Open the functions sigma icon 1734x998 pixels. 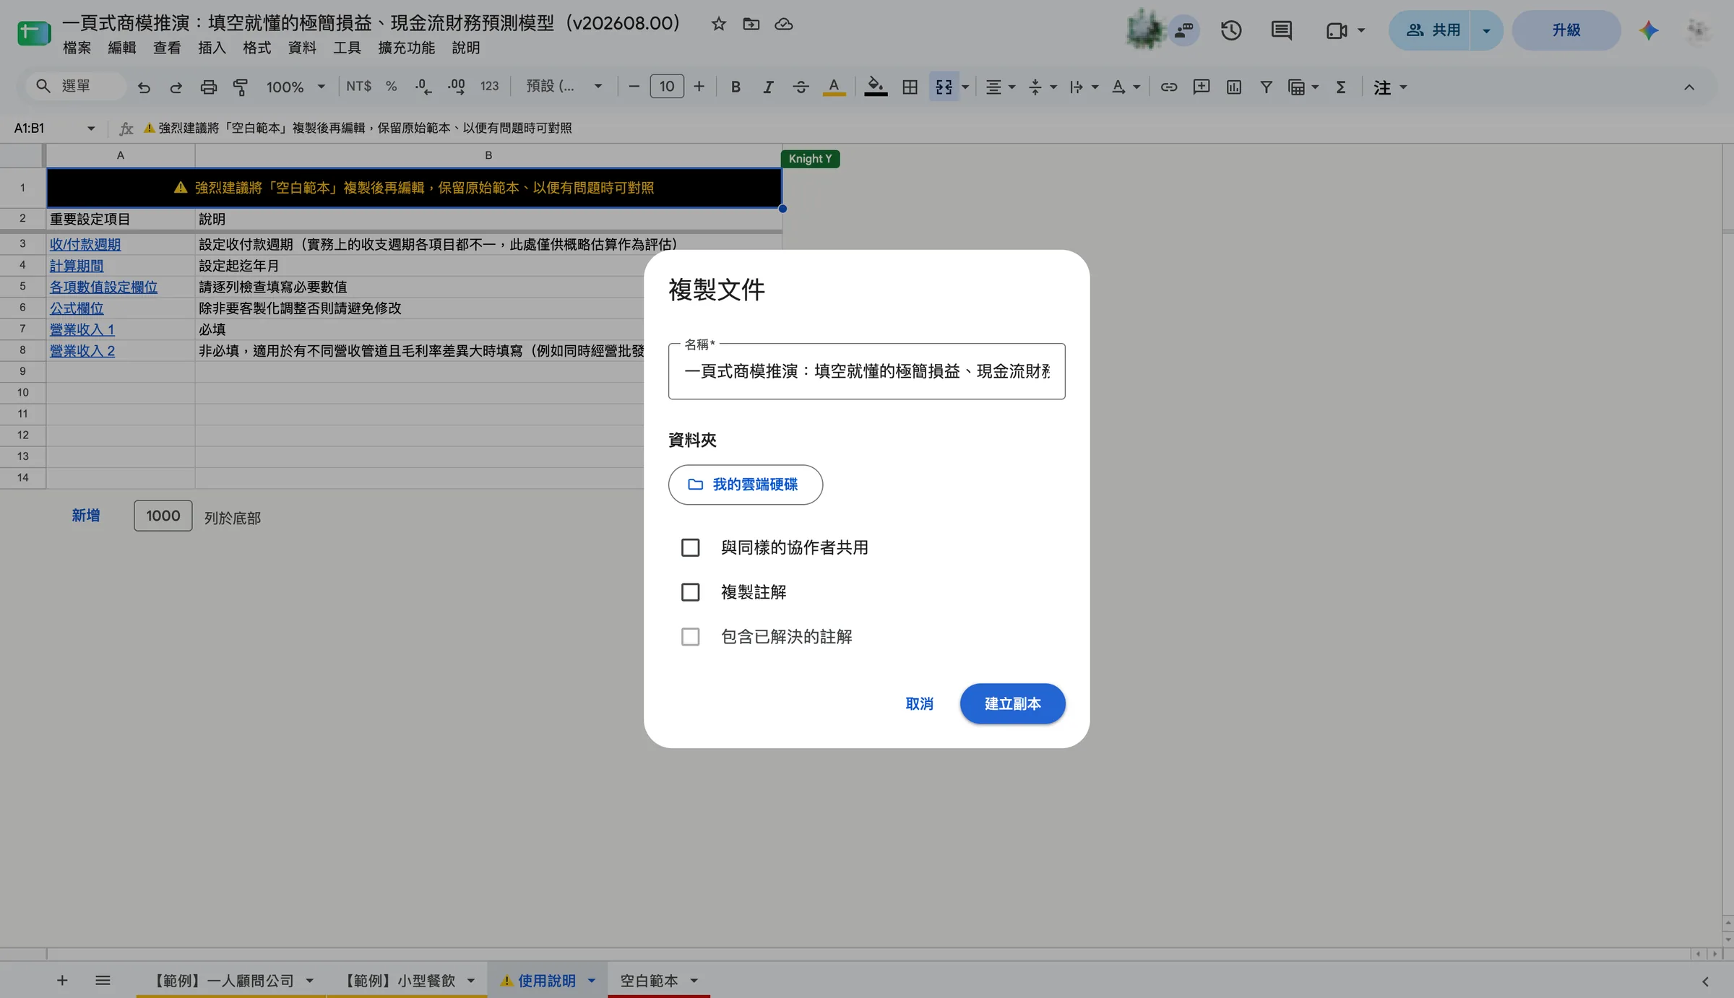click(1341, 87)
